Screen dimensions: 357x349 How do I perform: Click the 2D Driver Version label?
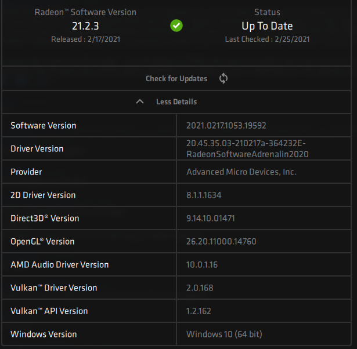pos(43,195)
